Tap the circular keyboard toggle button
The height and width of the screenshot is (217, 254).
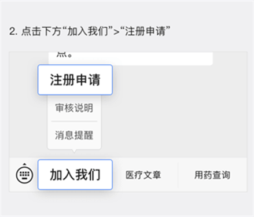click(24, 175)
